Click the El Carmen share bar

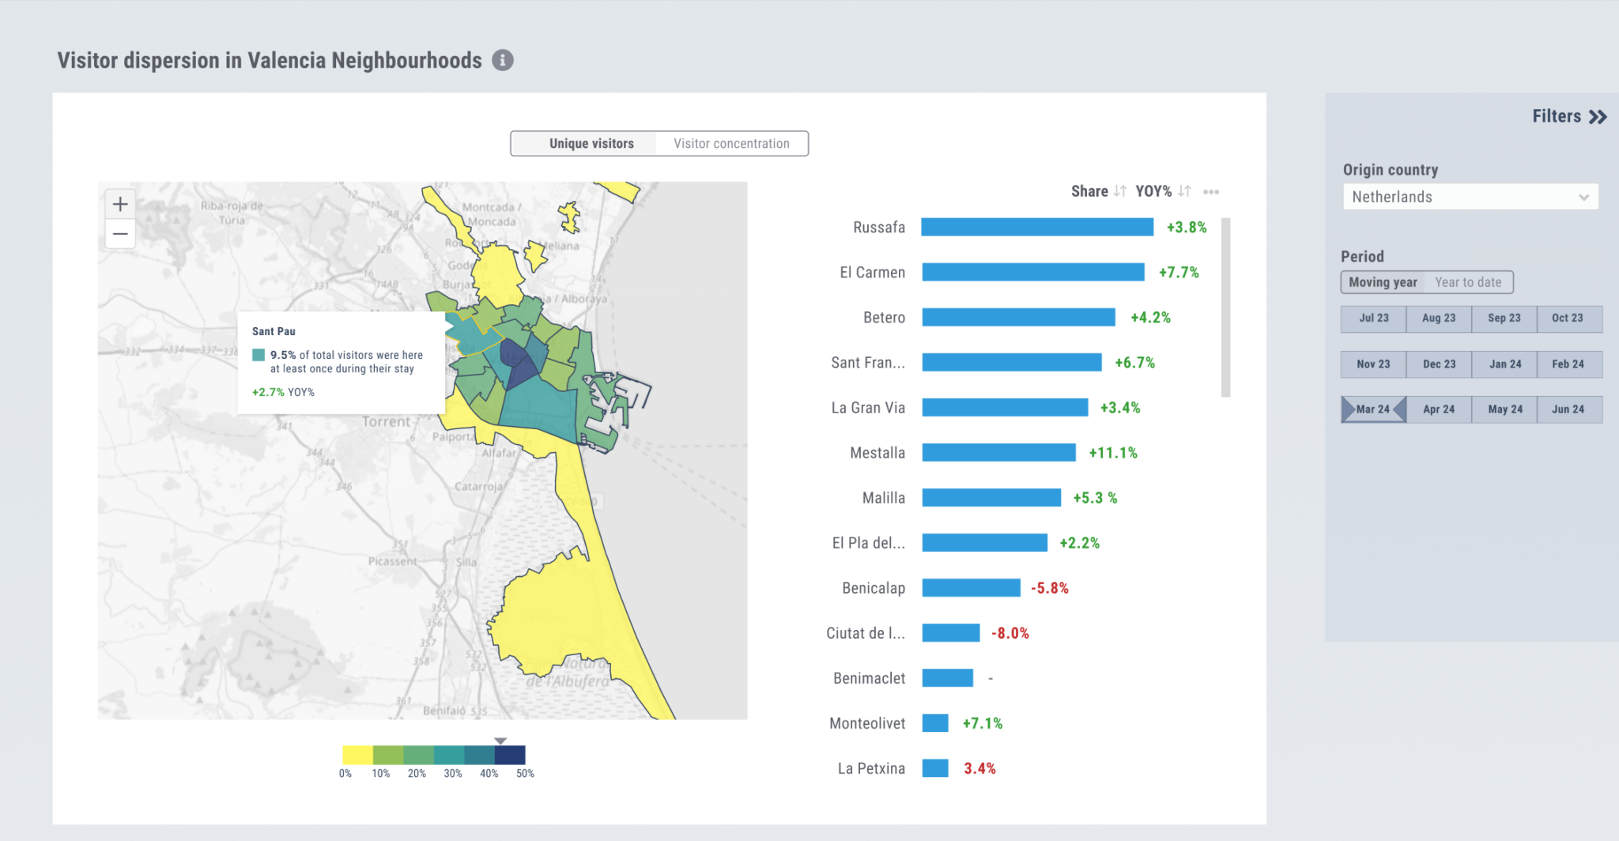click(x=1033, y=273)
